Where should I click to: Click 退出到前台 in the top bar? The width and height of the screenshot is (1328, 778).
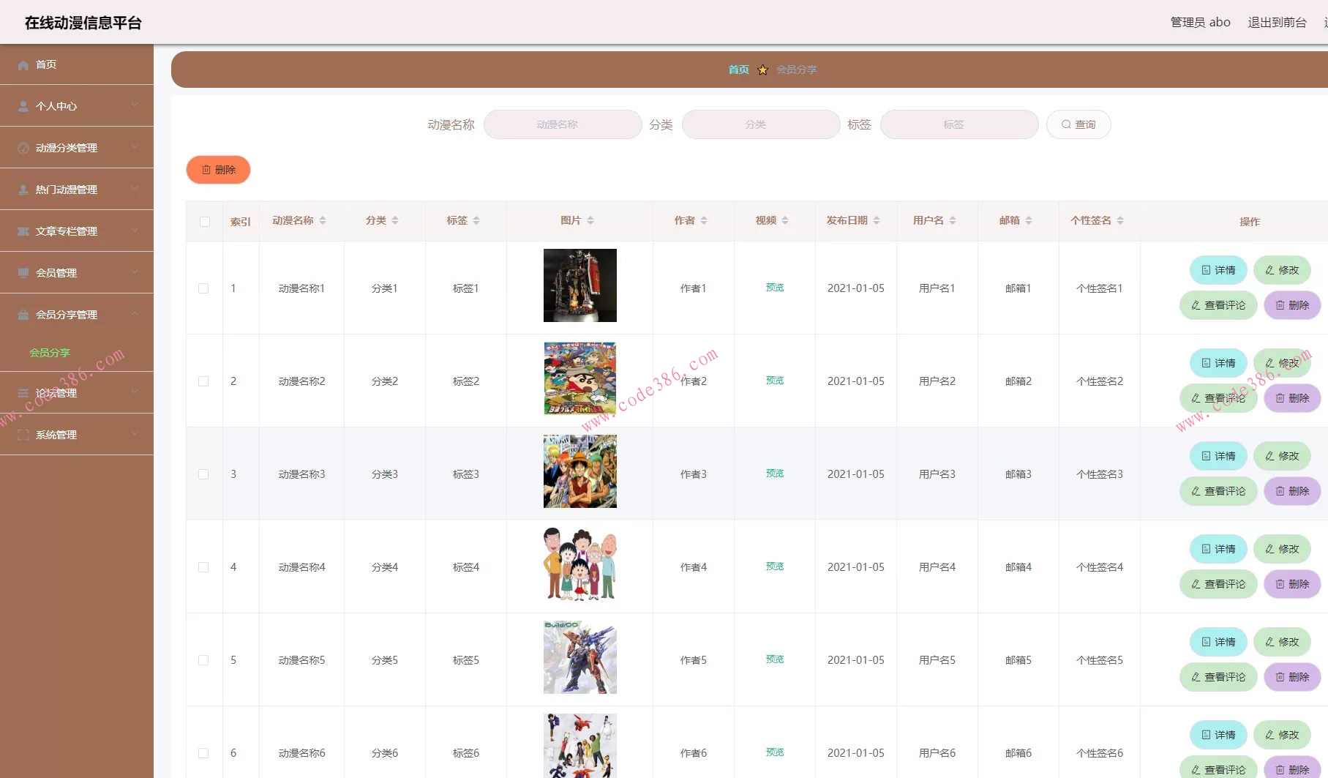[x=1277, y=22]
